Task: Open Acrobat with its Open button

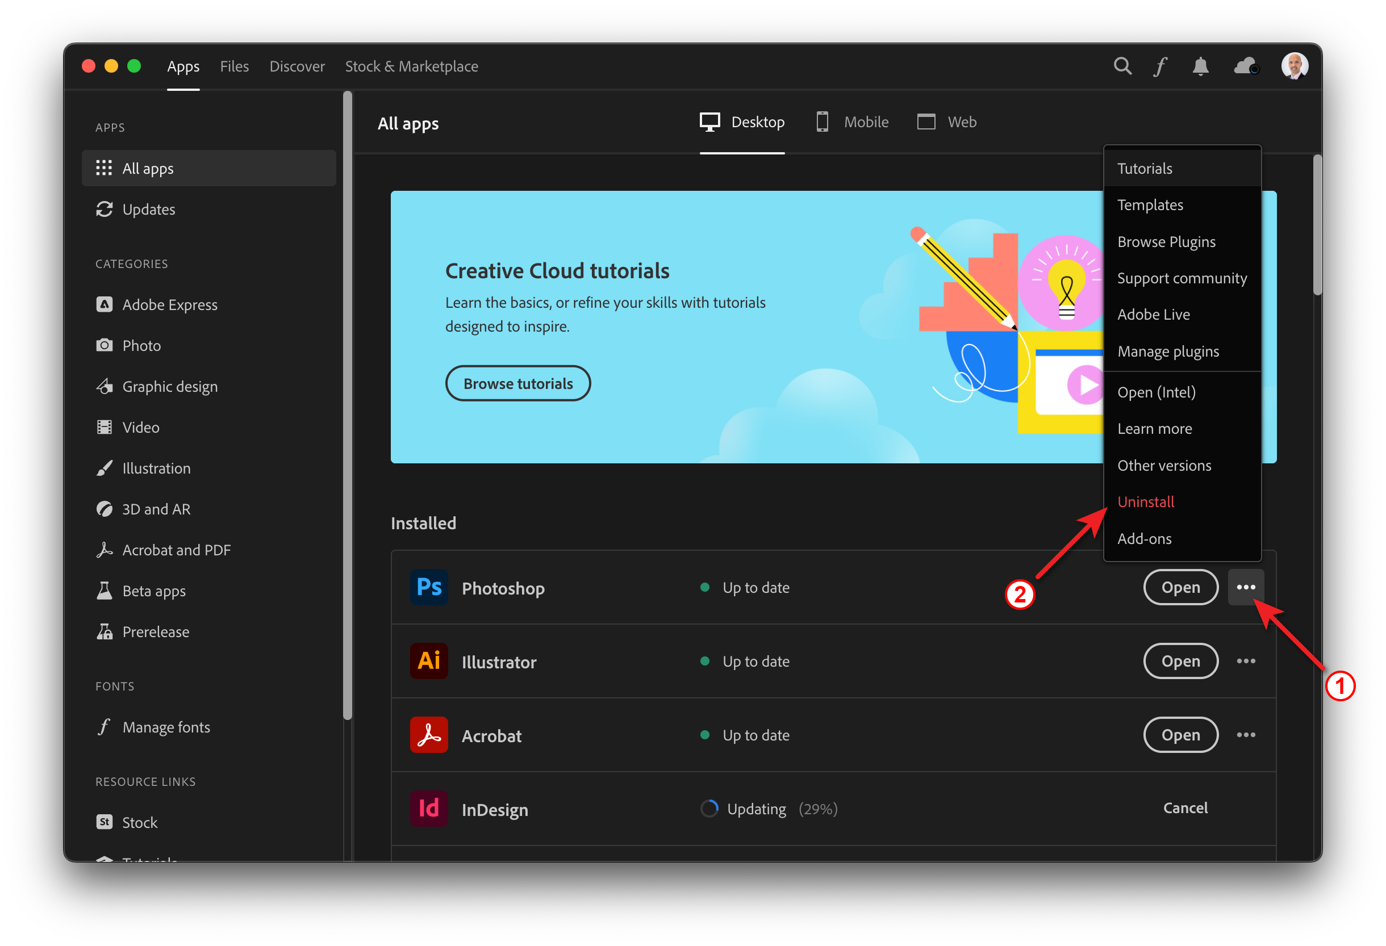Action: point(1180,735)
